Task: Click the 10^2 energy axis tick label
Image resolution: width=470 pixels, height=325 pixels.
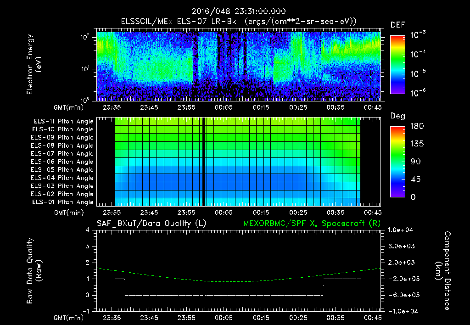Action: click(85, 38)
